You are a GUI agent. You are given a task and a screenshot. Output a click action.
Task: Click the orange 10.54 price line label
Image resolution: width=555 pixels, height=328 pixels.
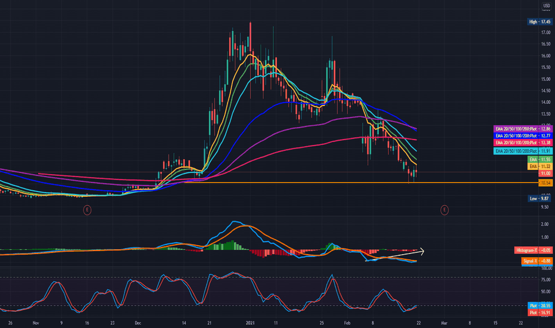[x=545, y=182]
